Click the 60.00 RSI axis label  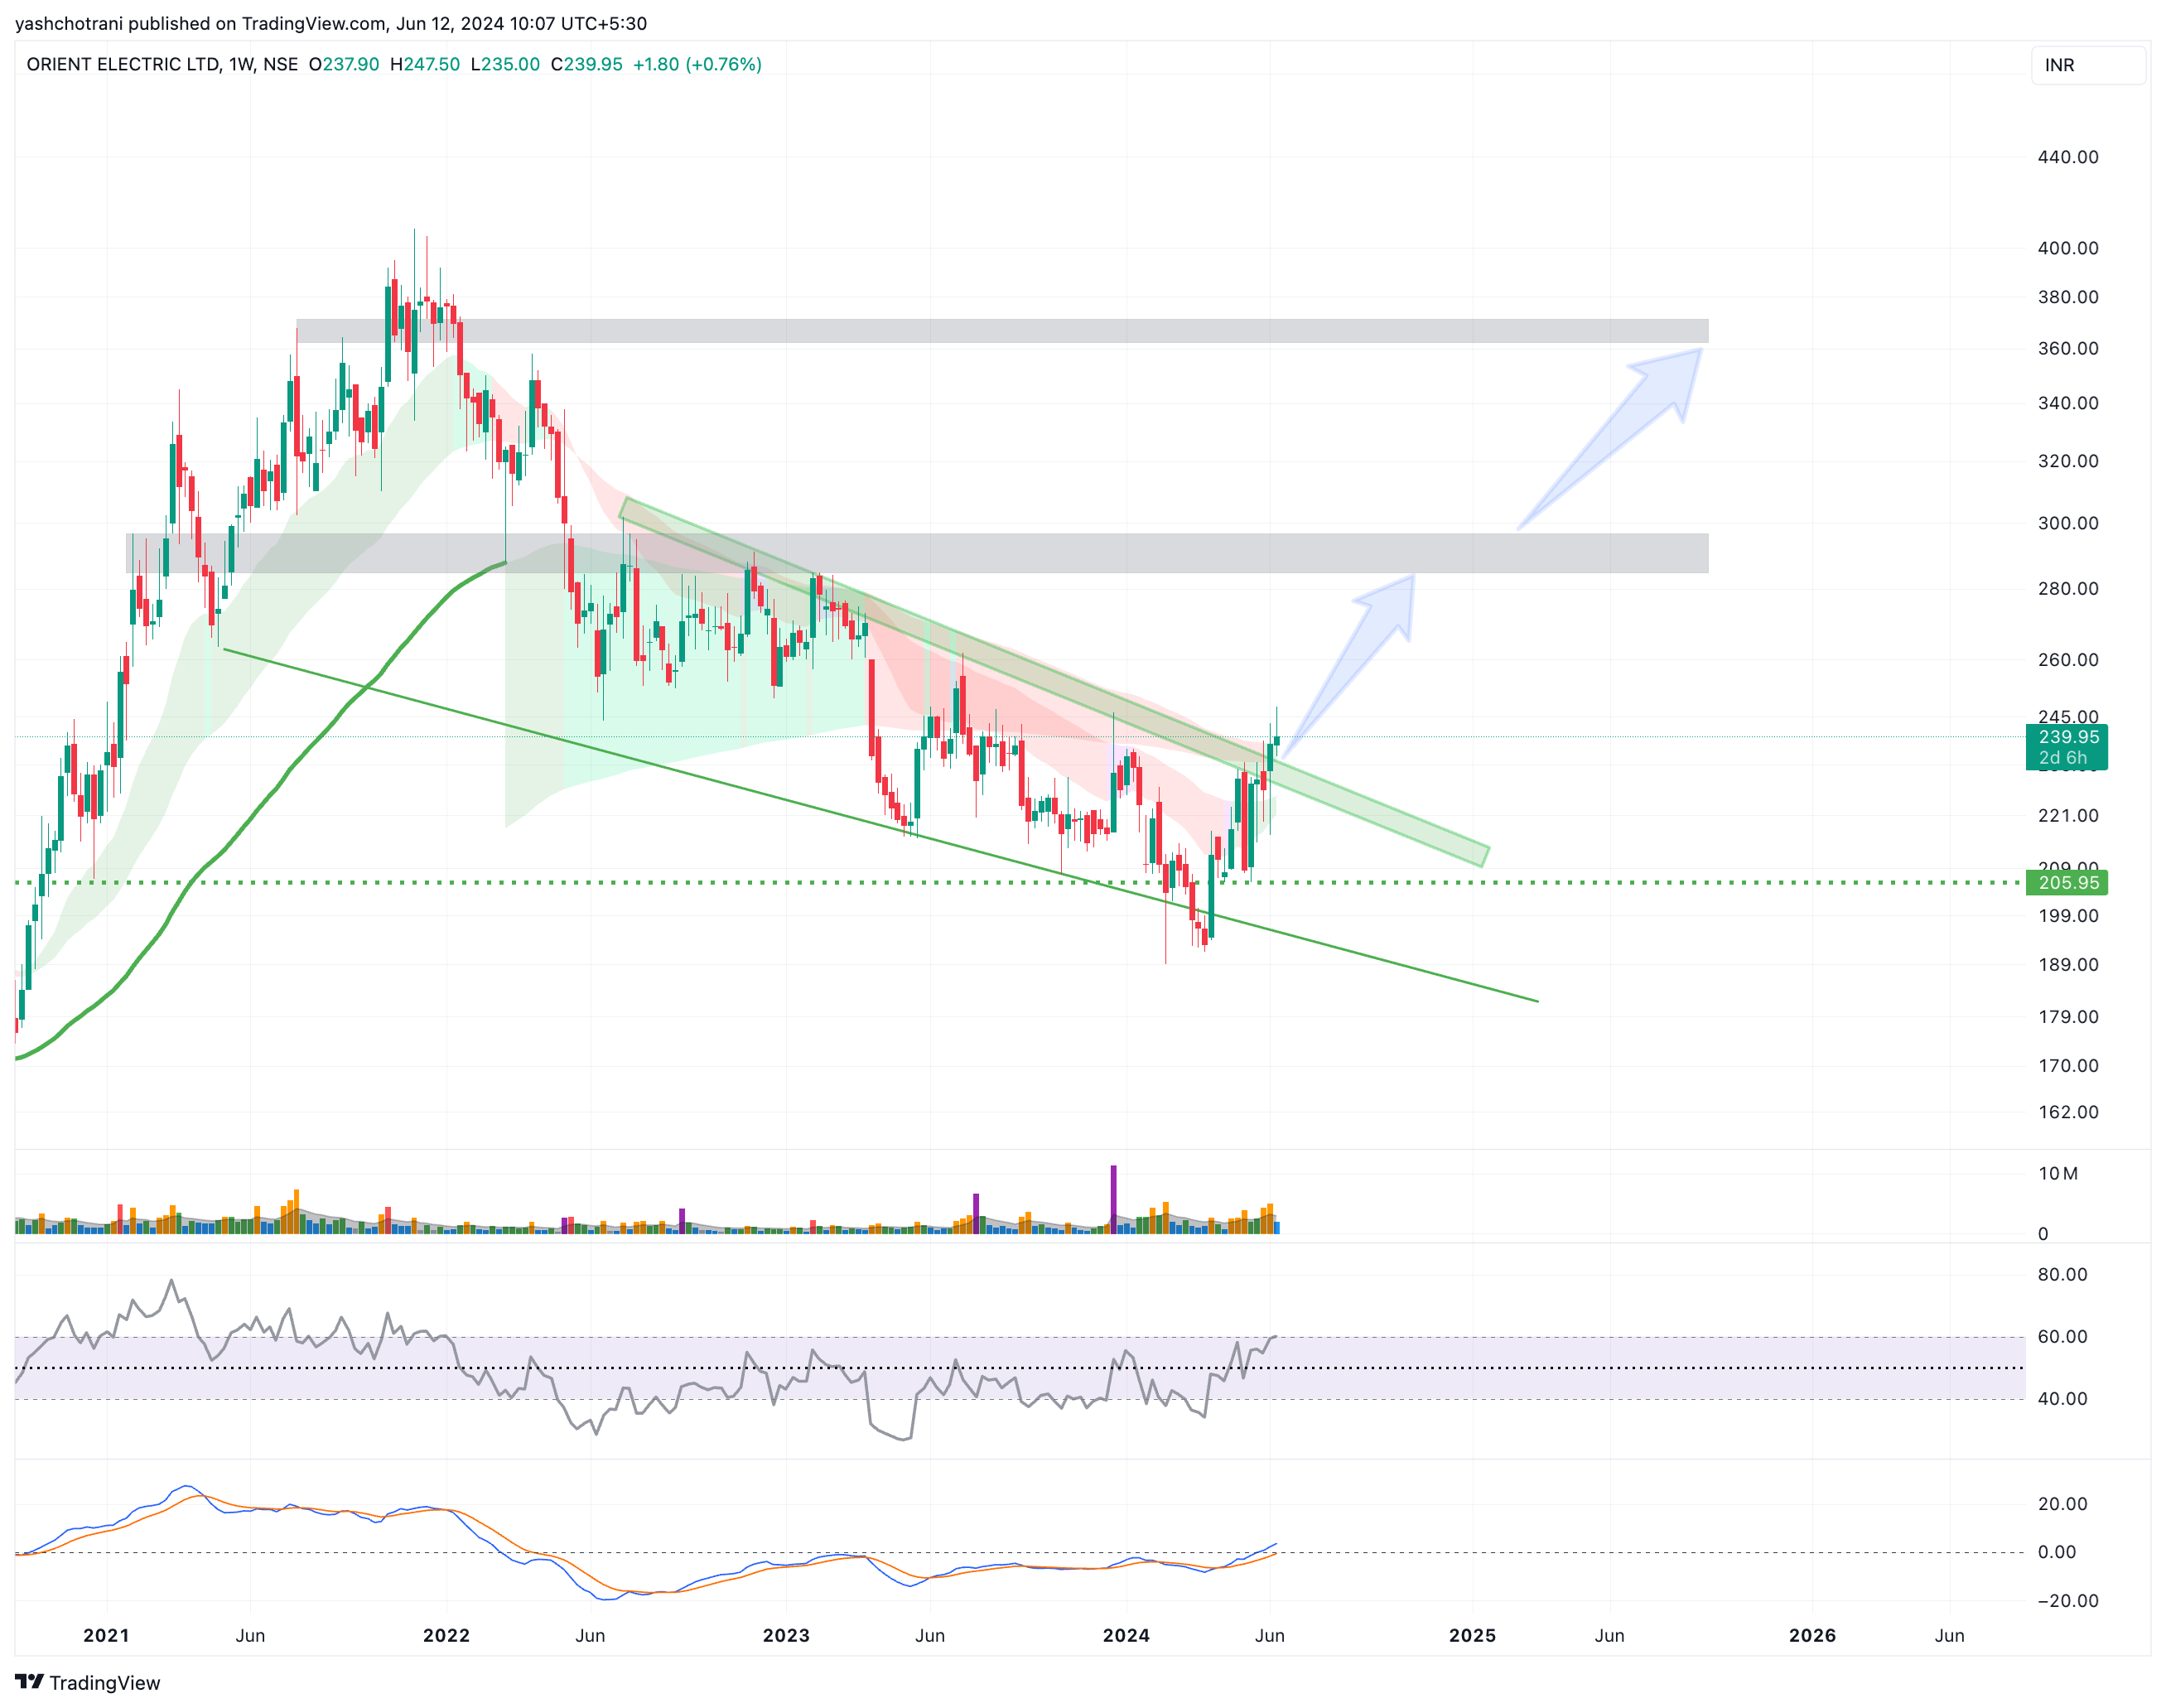point(2062,1337)
